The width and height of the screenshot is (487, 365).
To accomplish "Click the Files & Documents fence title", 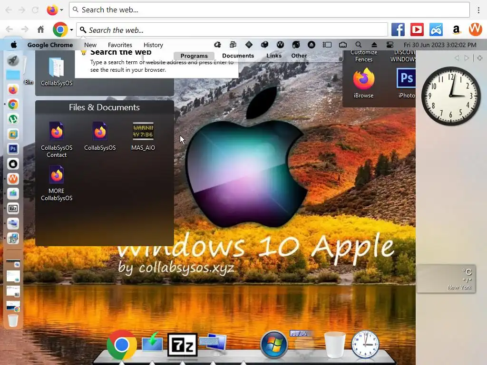I will (x=104, y=107).
